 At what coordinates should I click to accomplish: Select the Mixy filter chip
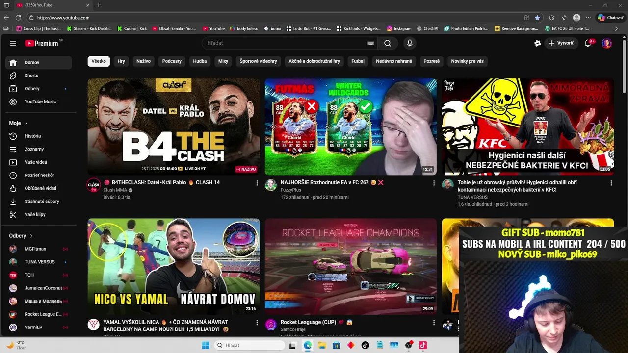[223, 61]
